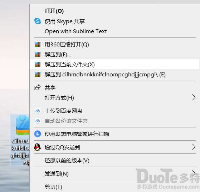Expand the 发送到(N) submenu arrow
Screen dimensions: 200x192
[x=194, y=173]
